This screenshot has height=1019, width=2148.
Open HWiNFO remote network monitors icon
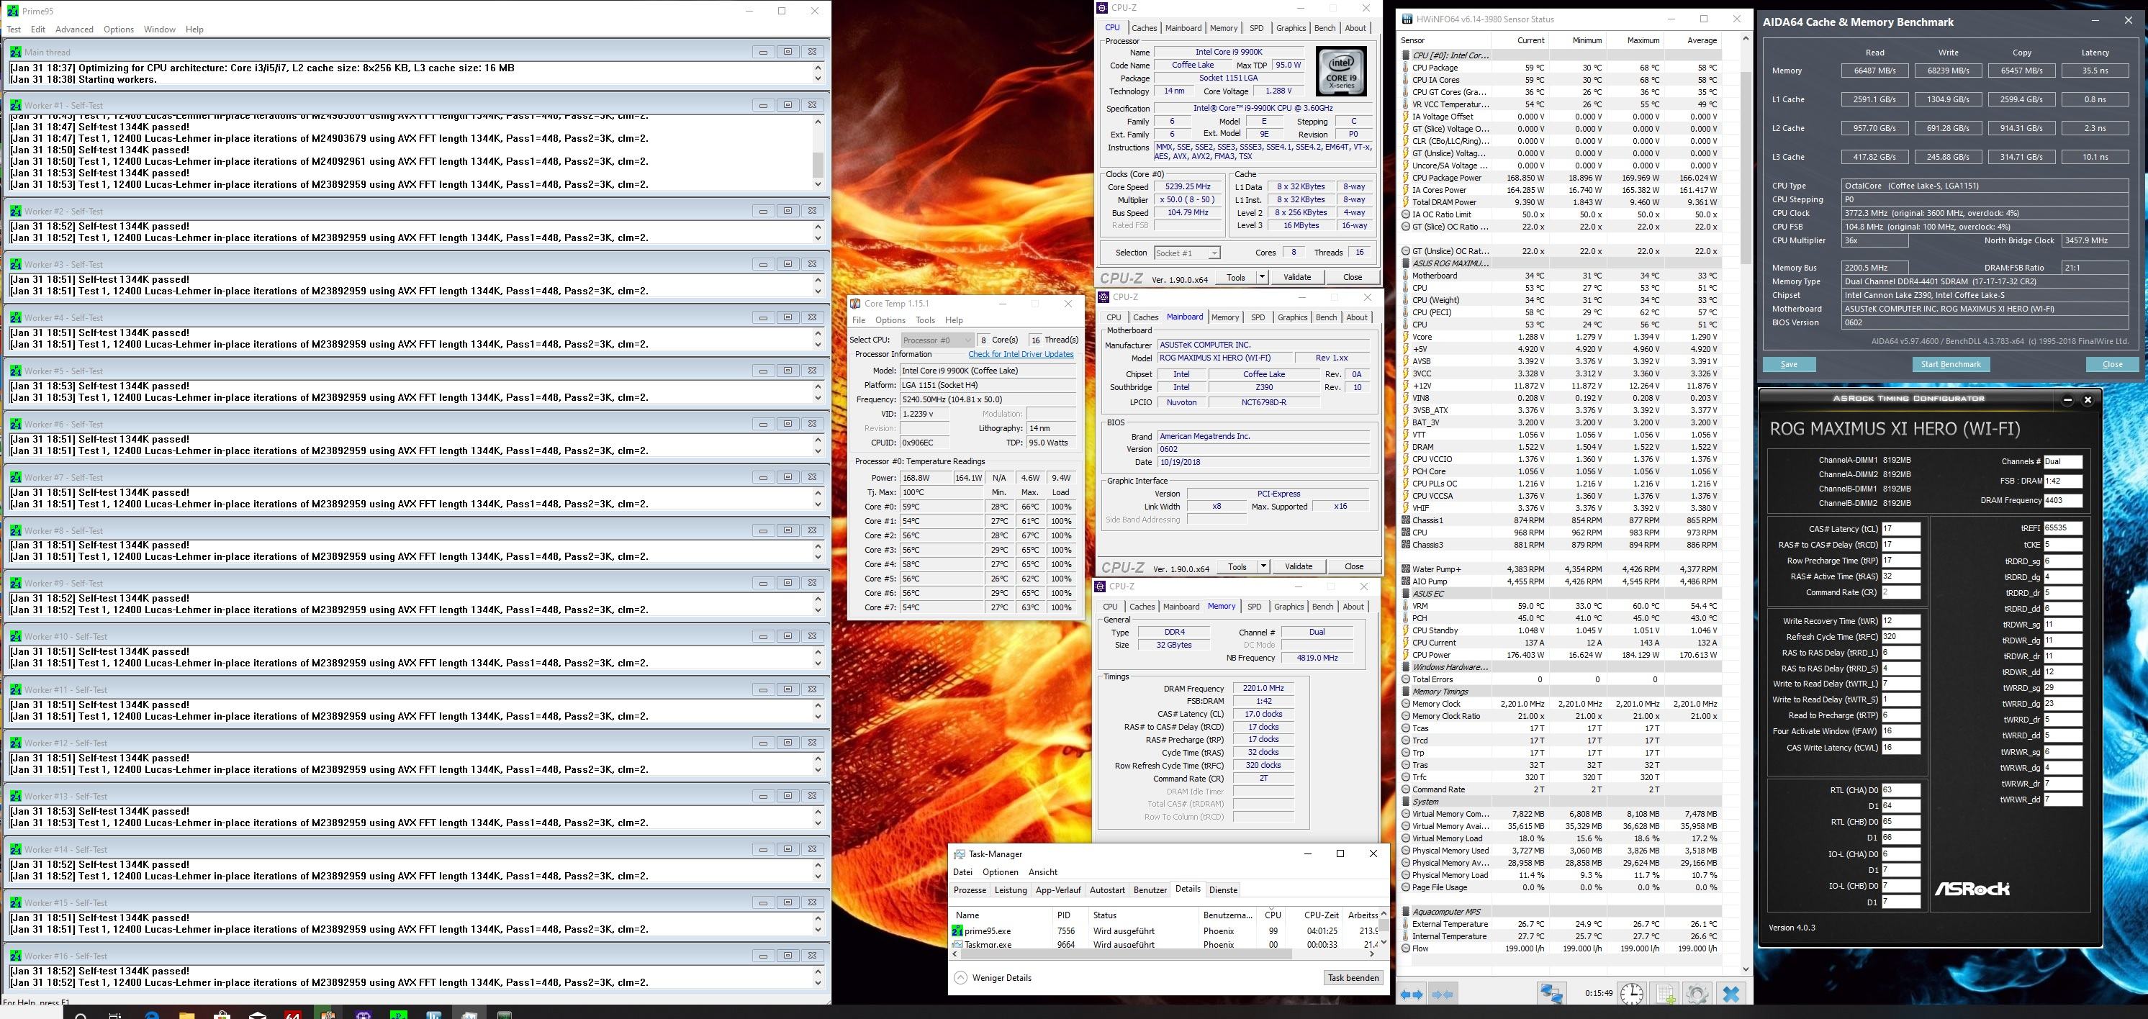point(1552,994)
